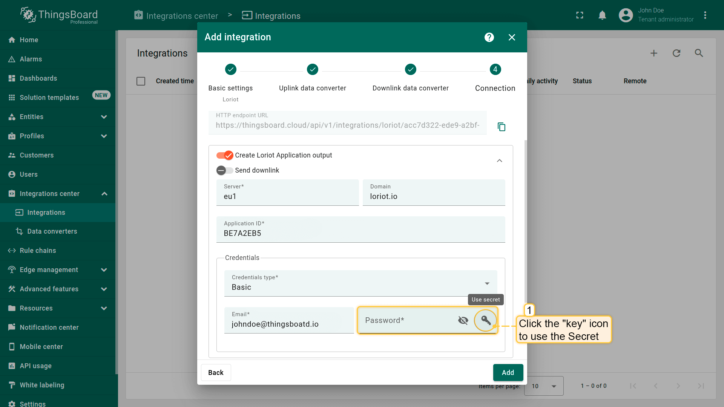Open the help icon in dialog header
Screen dimensions: 724x407
[x=489, y=37]
